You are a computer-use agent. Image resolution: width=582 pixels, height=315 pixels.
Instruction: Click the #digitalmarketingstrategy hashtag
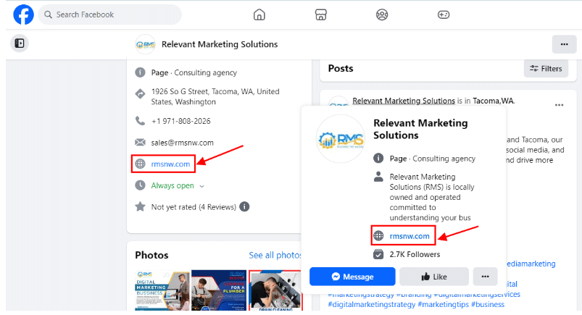(372, 304)
